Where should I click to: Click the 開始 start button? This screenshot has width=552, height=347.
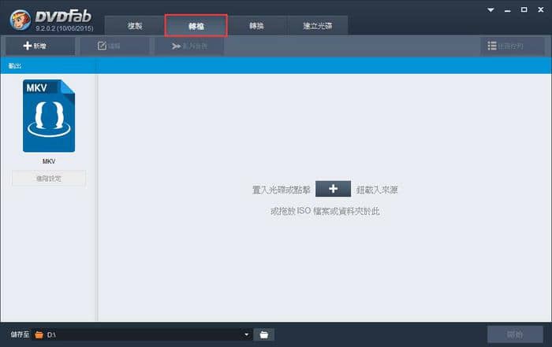pyautogui.click(x=515, y=334)
